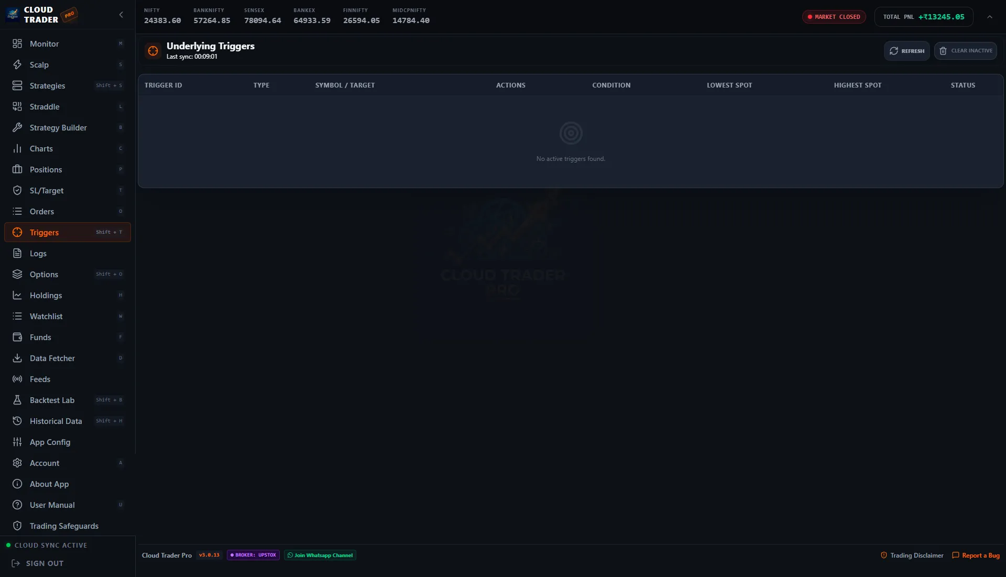
Task: Click the Options layers icon
Action: coord(17,274)
